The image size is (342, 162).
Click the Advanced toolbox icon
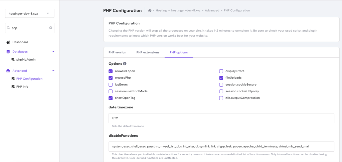point(8,71)
